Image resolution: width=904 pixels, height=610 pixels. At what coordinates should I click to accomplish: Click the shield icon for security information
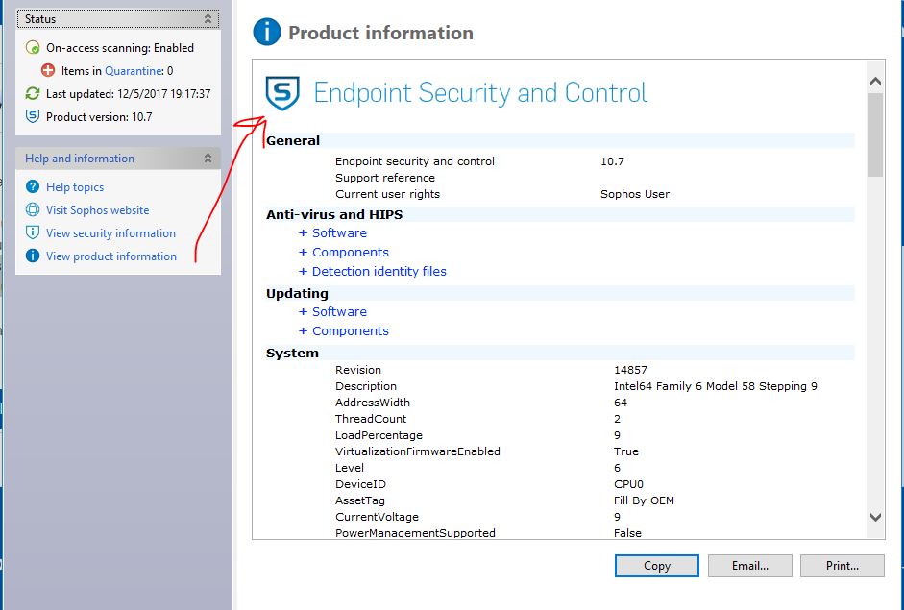(33, 232)
